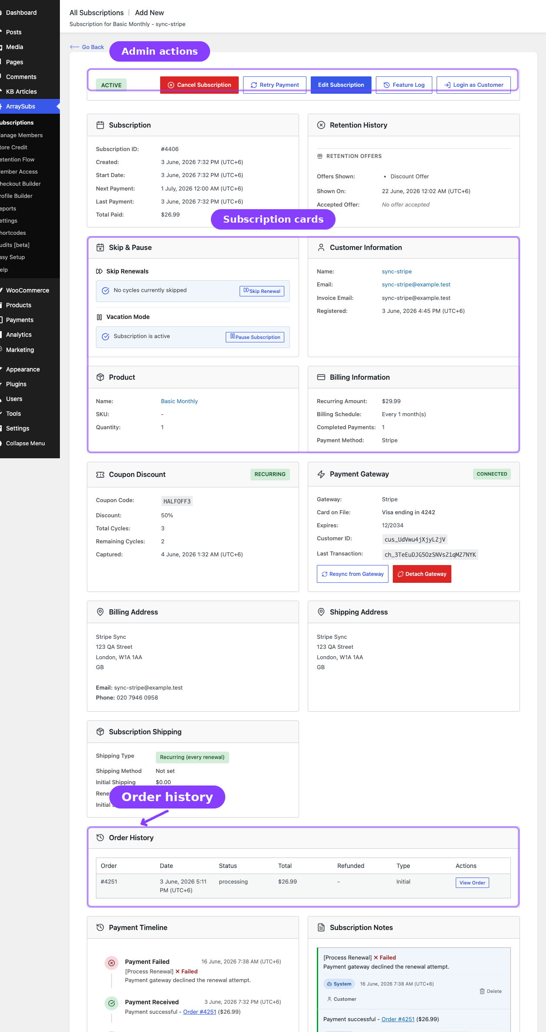Screen dimensions: 546x1032
Task: Click Login as Customer button
Action: [474, 85]
